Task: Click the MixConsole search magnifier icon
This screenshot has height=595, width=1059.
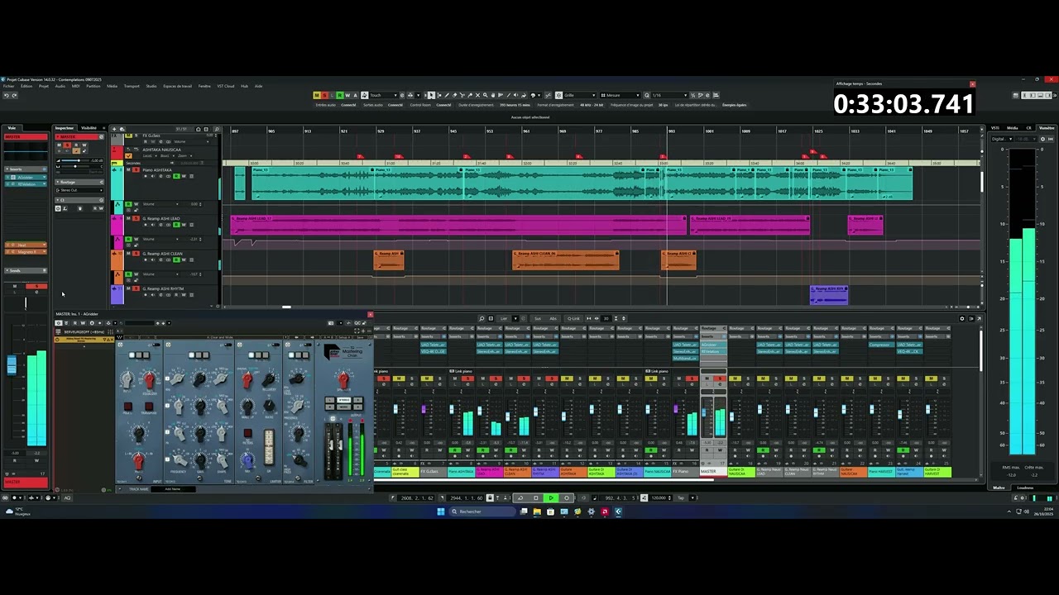Action: (x=482, y=318)
